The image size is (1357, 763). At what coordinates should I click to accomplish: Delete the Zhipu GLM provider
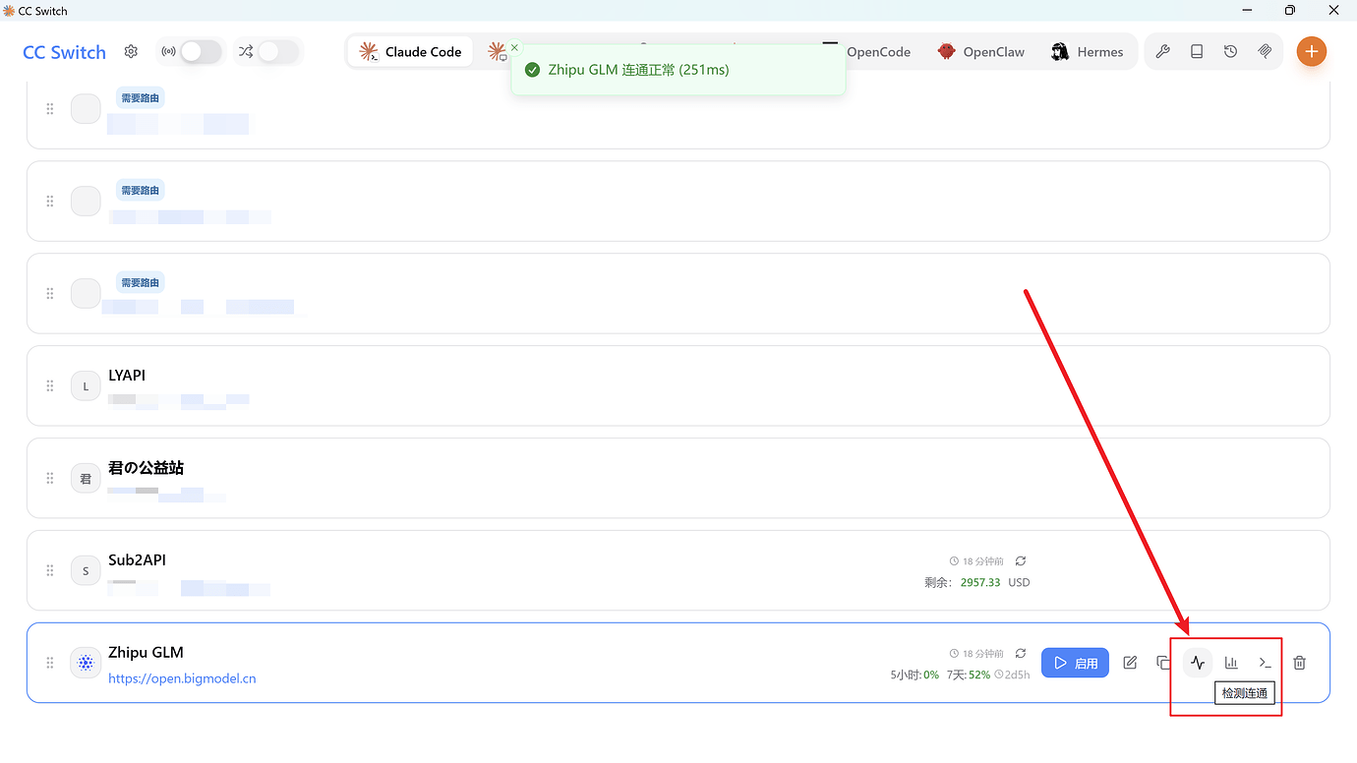pos(1299,663)
